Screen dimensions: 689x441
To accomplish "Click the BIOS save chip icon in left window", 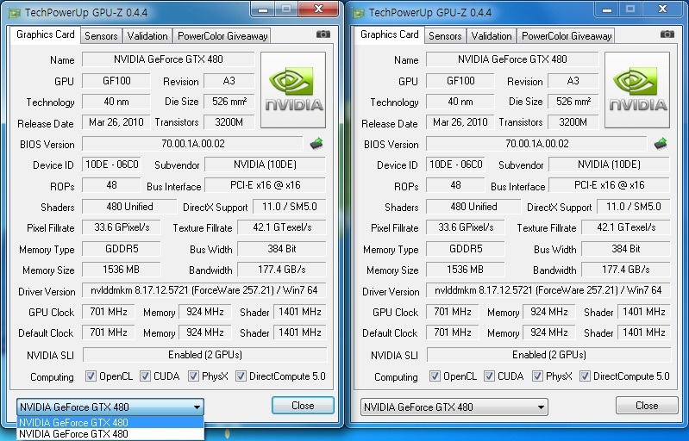I will (x=316, y=144).
